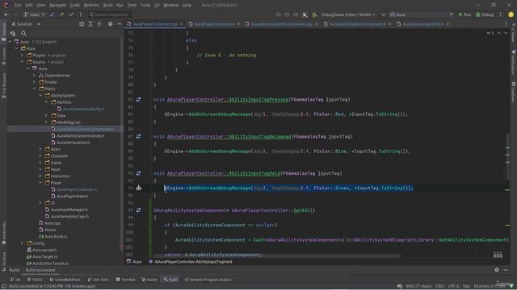The image size is (517, 290).
Task: Click the git push arrow icon
Action: tap(61, 14)
